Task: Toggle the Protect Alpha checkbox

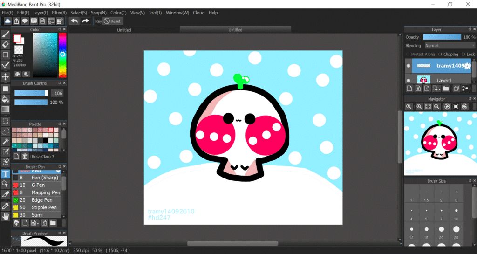Action: pos(408,54)
